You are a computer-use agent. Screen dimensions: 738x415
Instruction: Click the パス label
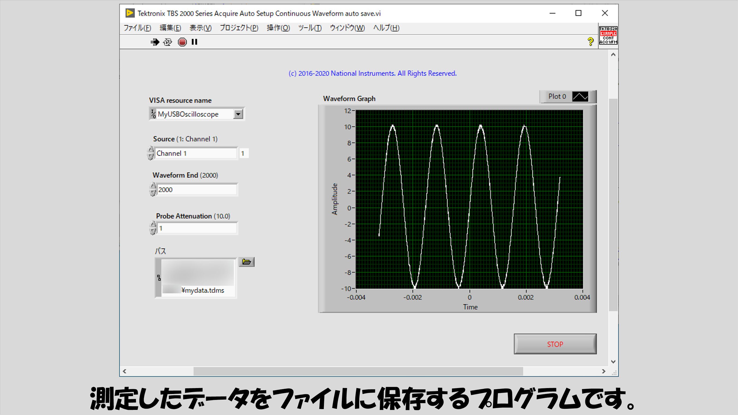[160, 251]
